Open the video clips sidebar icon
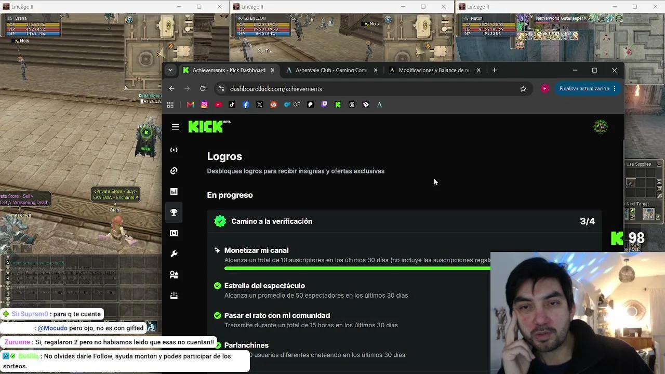This screenshot has width=665, height=374. pyautogui.click(x=174, y=233)
